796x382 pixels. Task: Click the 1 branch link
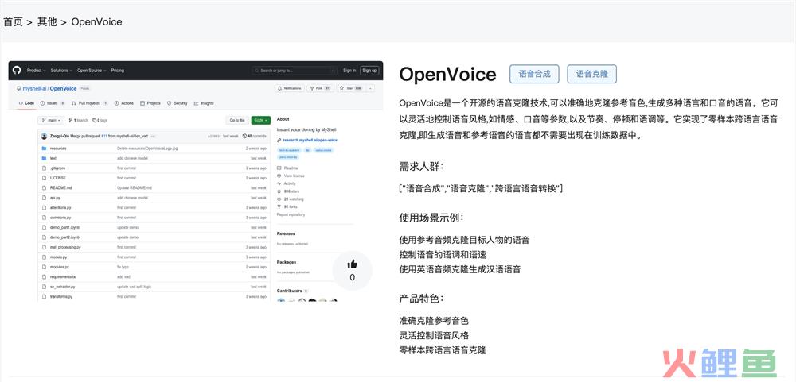tap(78, 121)
